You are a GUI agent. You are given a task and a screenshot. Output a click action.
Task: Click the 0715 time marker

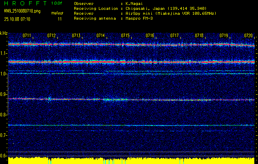click(x=126, y=36)
